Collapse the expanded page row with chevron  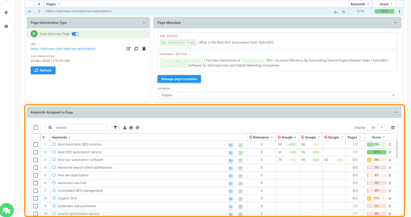[x=30, y=11]
